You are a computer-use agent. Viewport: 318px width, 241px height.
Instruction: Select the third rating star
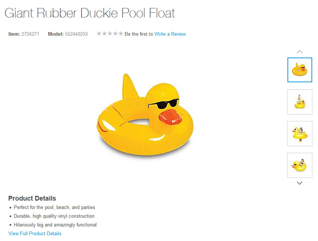[x=110, y=33]
